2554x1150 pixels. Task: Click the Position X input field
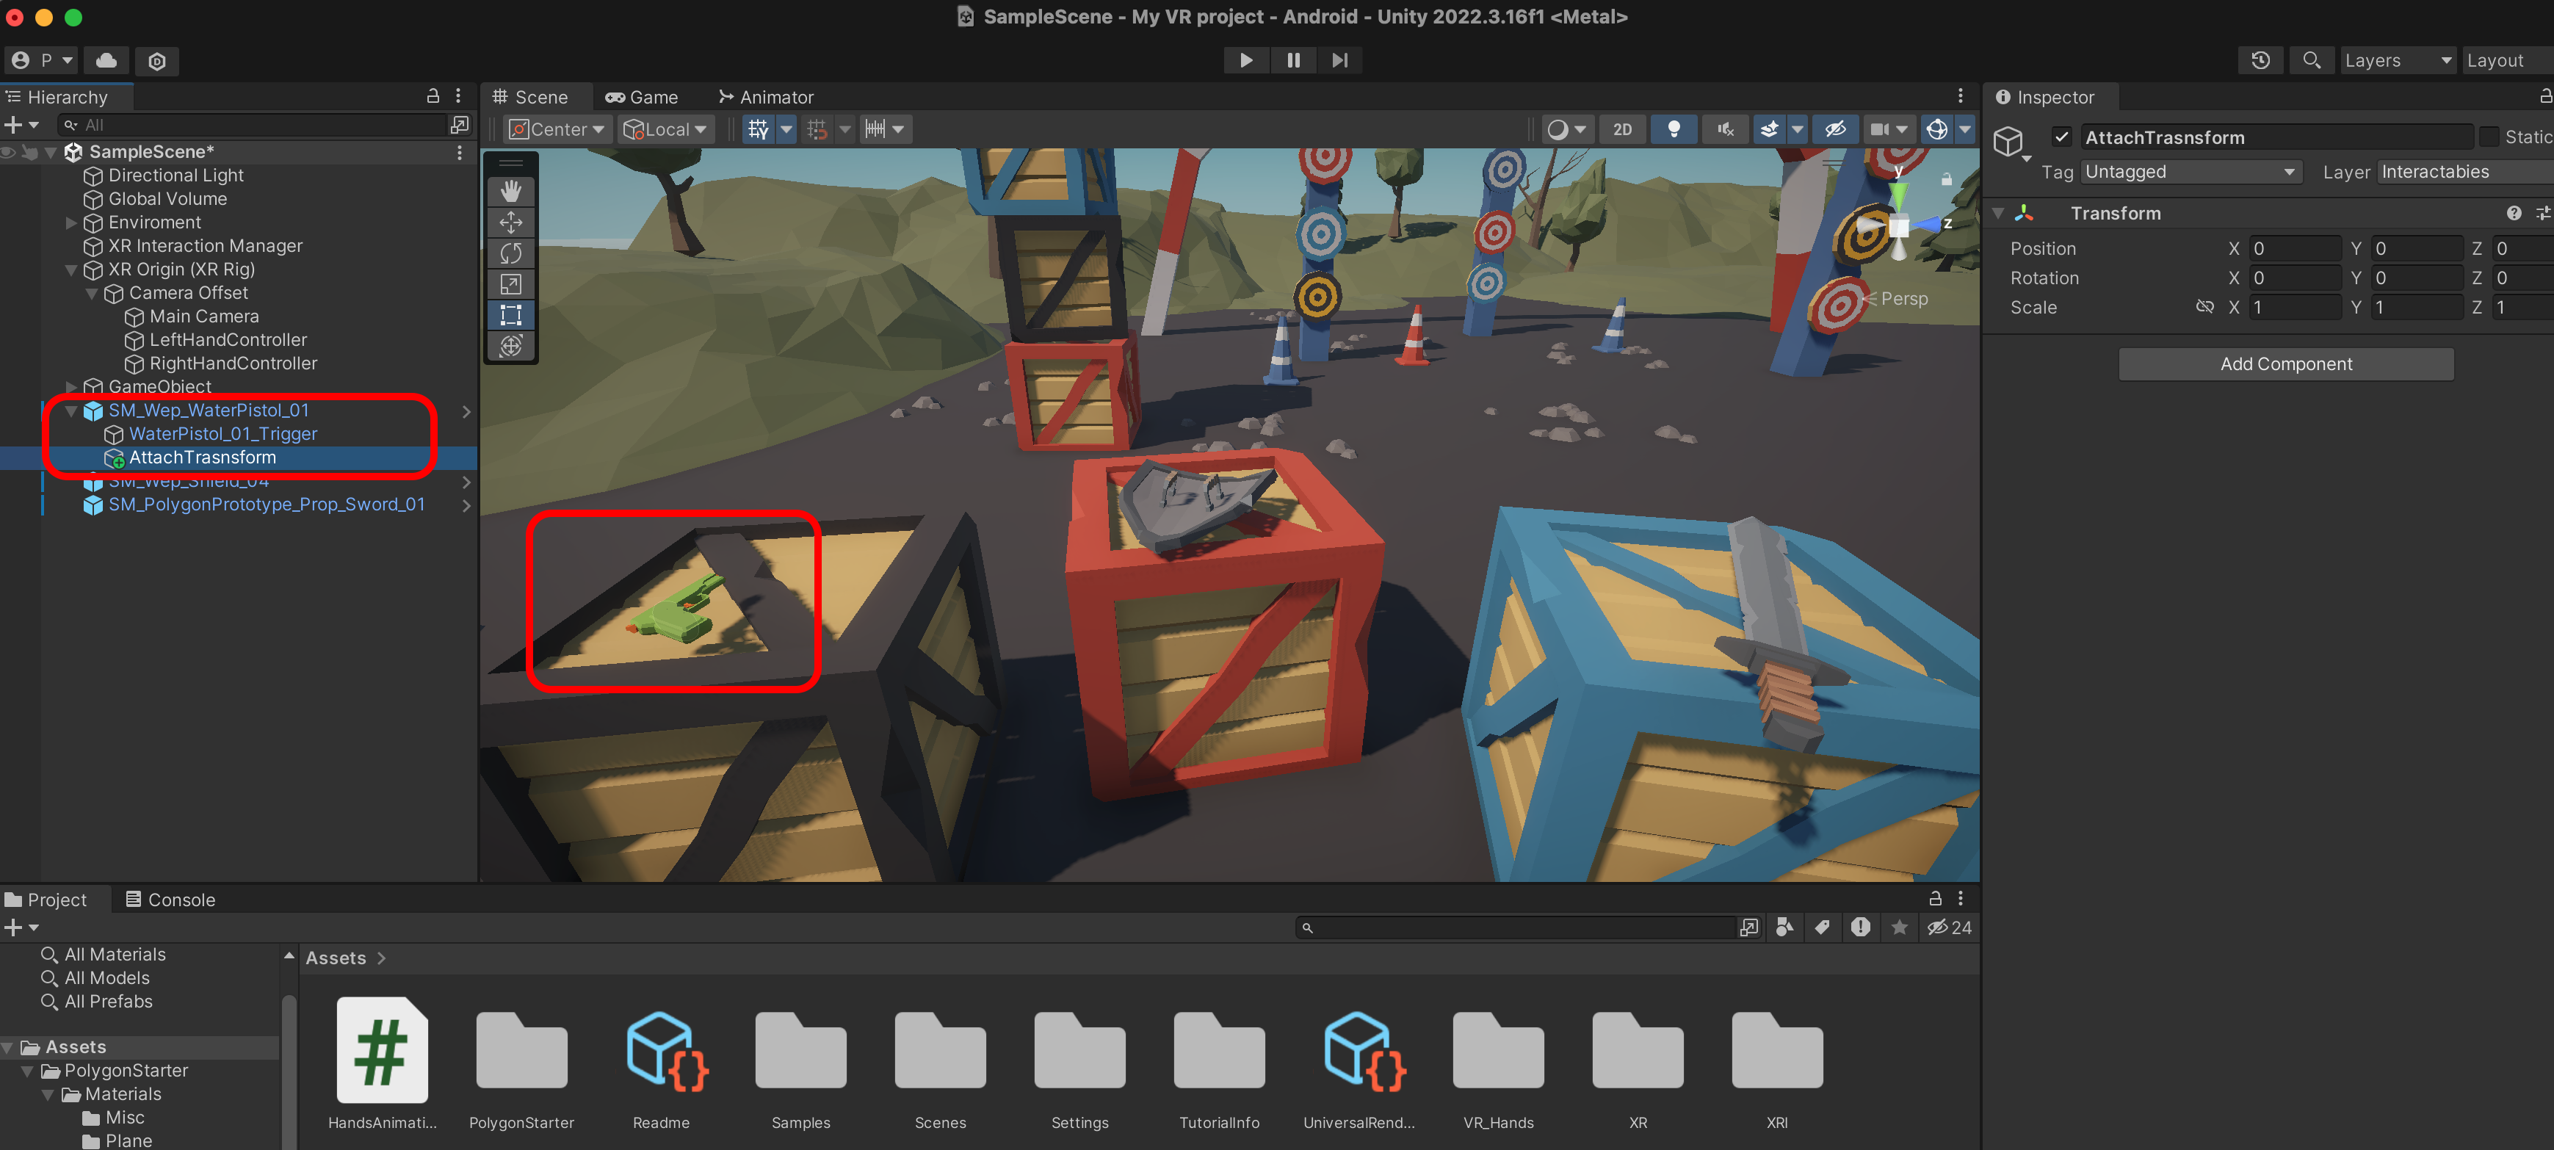pos(2294,249)
